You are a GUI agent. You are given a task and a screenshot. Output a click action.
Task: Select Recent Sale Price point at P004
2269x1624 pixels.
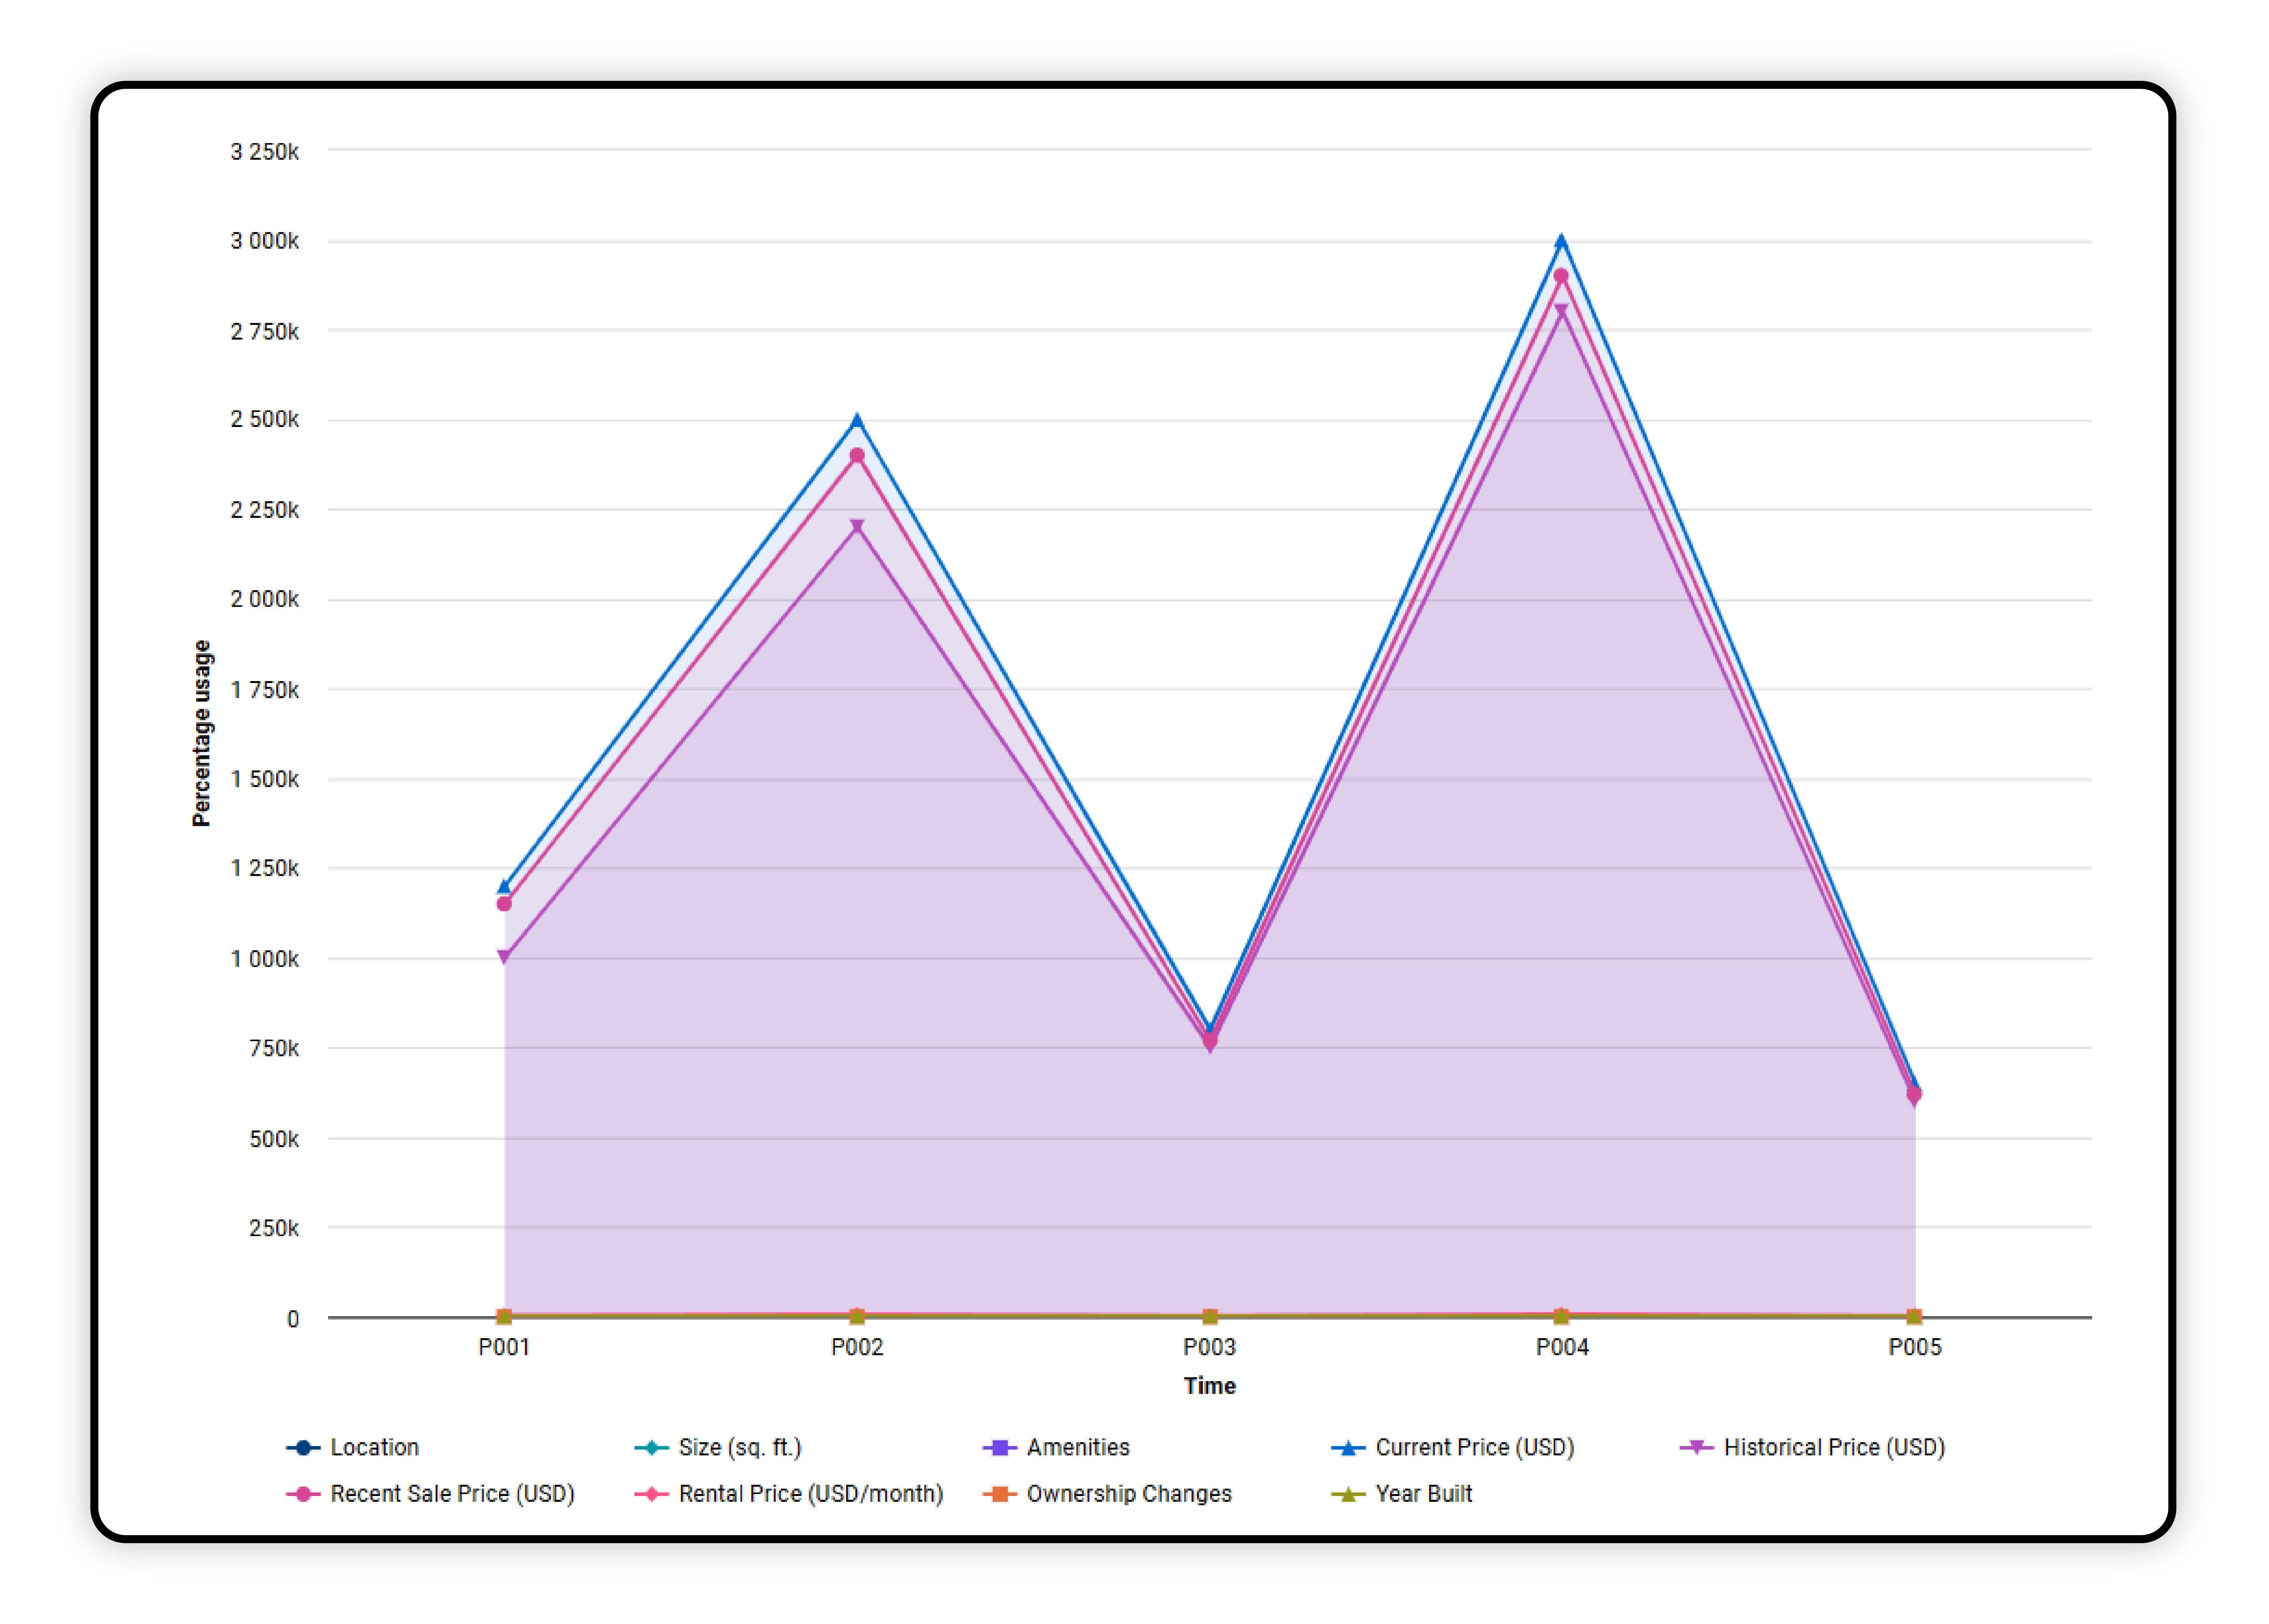coord(1561,277)
